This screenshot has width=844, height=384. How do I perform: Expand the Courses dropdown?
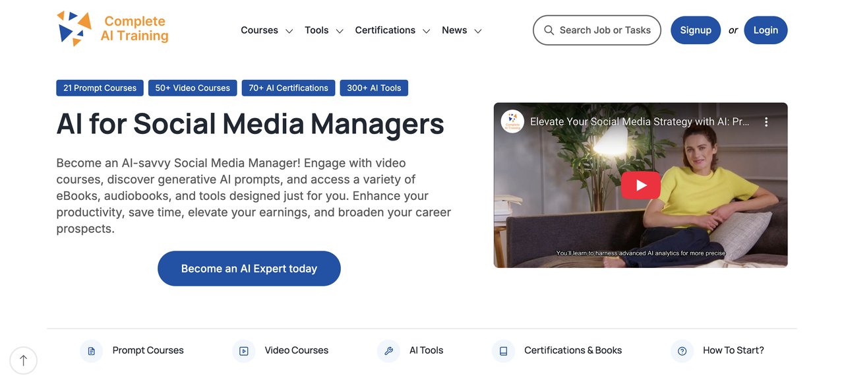pyautogui.click(x=266, y=30)
